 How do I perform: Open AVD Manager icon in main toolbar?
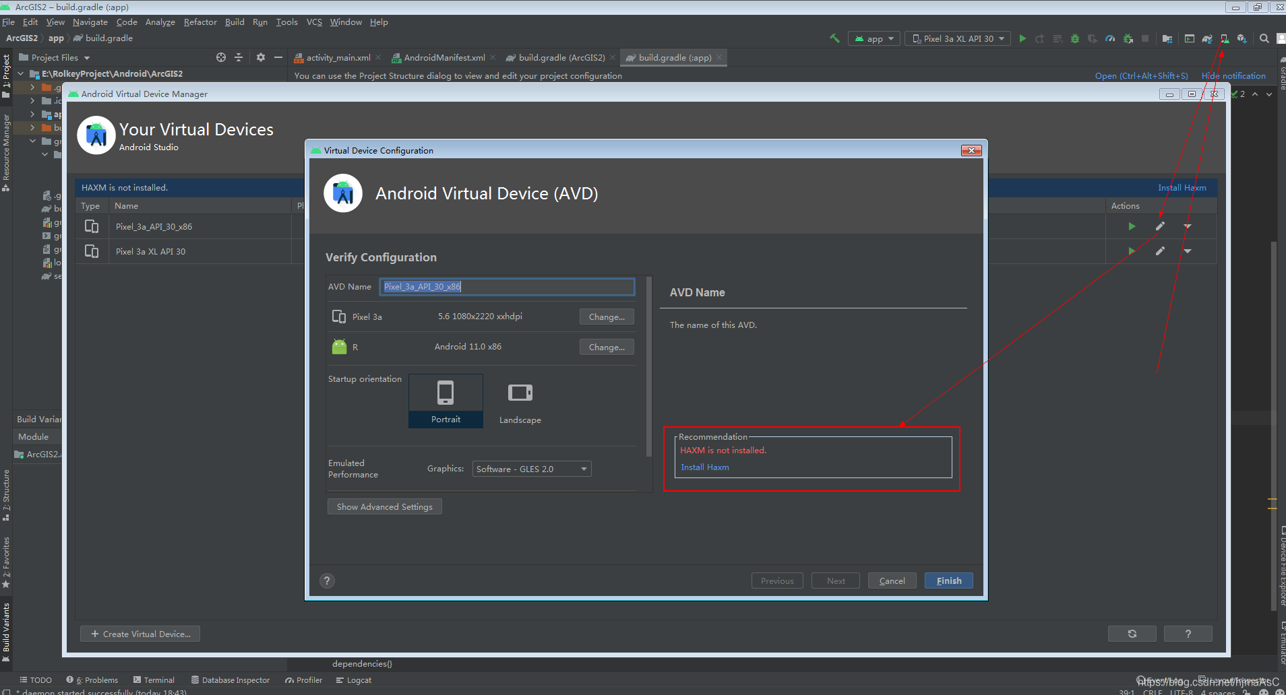click(x=1225, y=38)
